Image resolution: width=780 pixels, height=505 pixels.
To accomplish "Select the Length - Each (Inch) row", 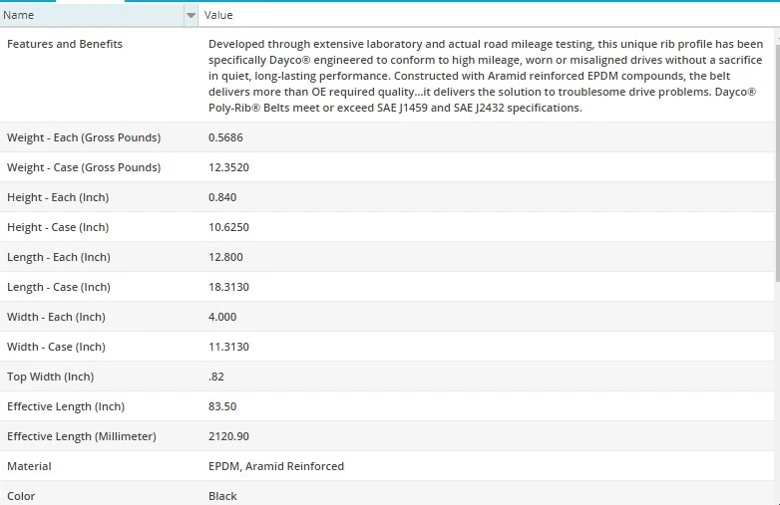I will [x=59, y=257].
